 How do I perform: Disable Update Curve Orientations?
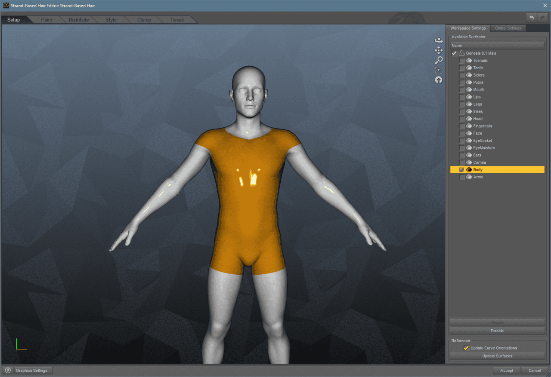click(x=466, y=348)
